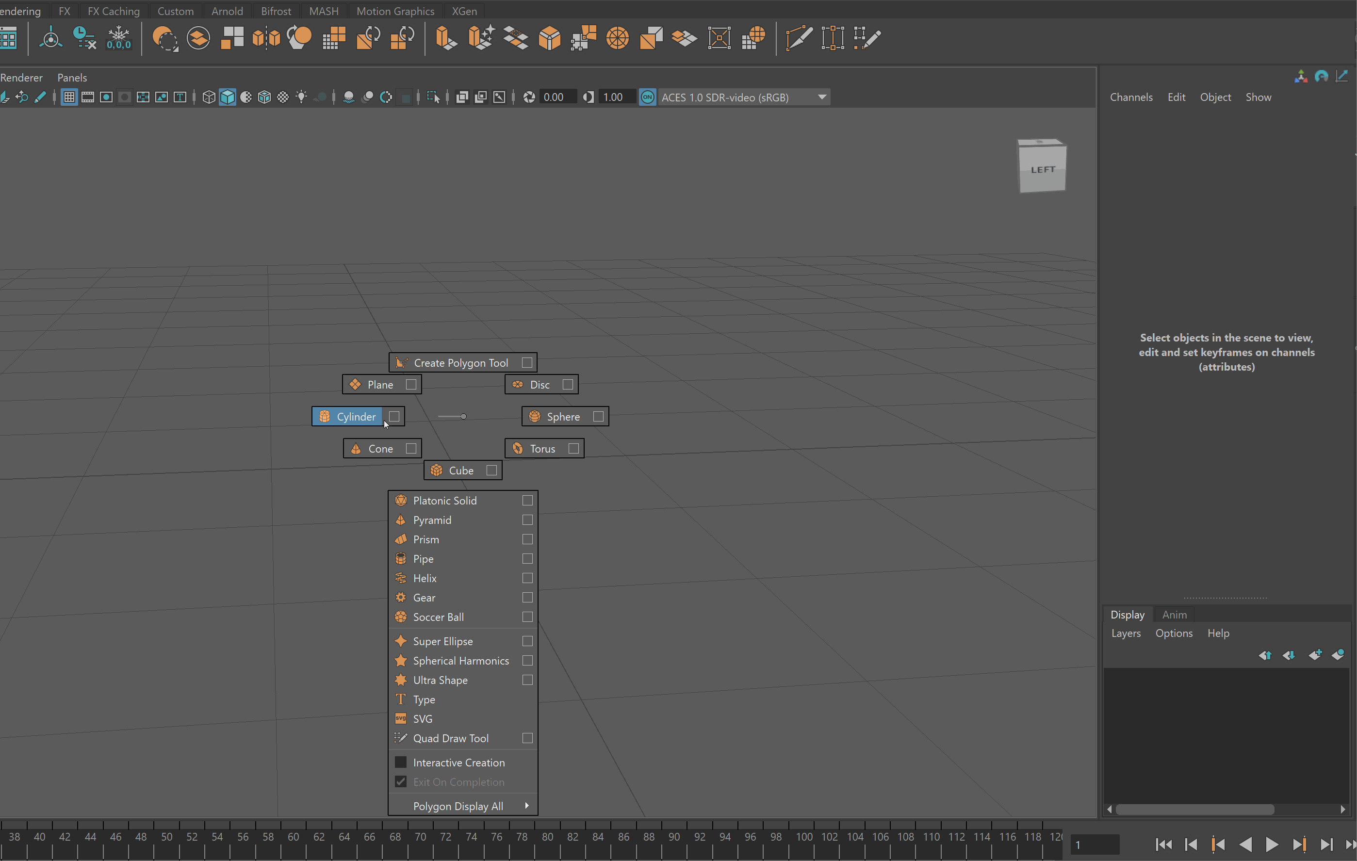Click the Extrude shelf icon
This screenshot has height=861, width=1357.
(446, 38)
